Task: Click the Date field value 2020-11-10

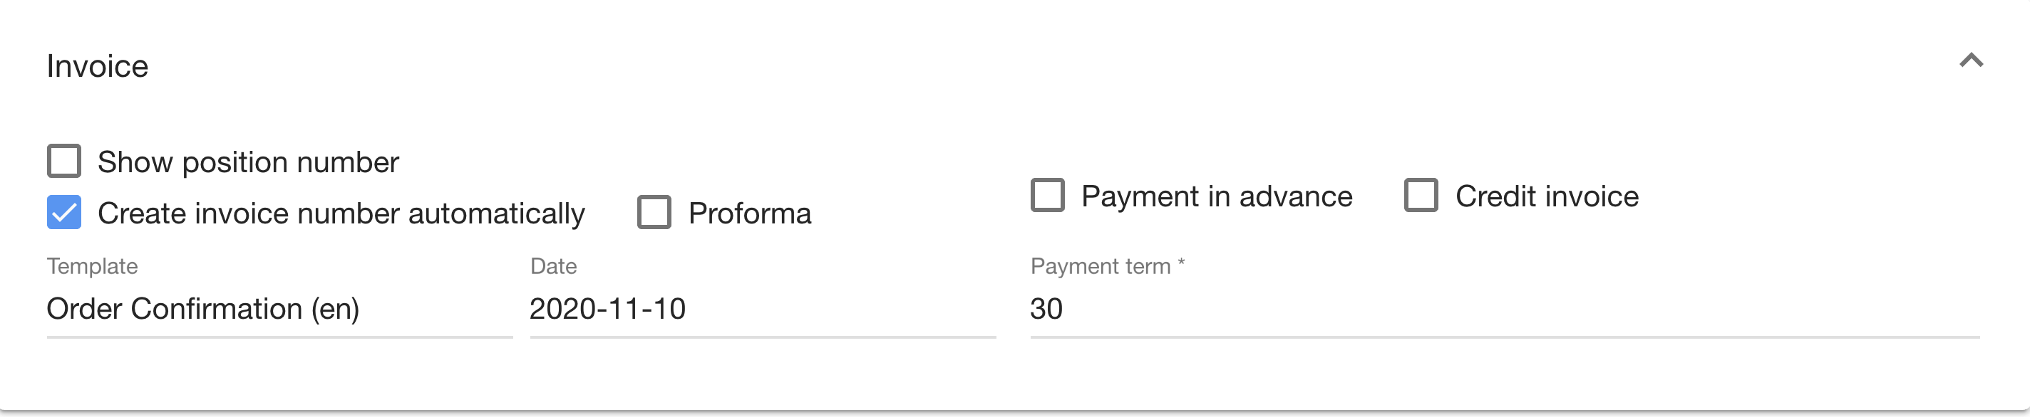Action: (607, 308)
